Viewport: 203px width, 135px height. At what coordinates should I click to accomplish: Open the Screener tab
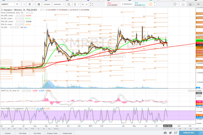click(x=8, y=133)
